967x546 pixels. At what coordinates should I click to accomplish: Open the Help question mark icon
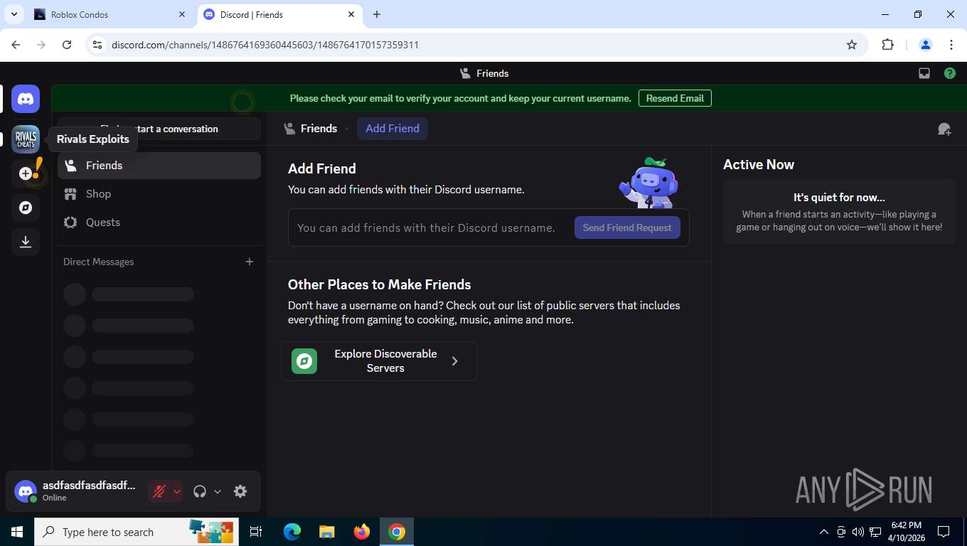point(950,73)
